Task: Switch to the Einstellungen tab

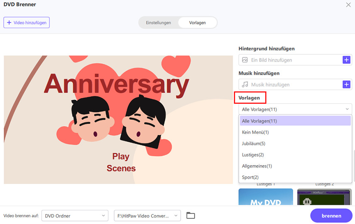Action: (x=158, y=23)
